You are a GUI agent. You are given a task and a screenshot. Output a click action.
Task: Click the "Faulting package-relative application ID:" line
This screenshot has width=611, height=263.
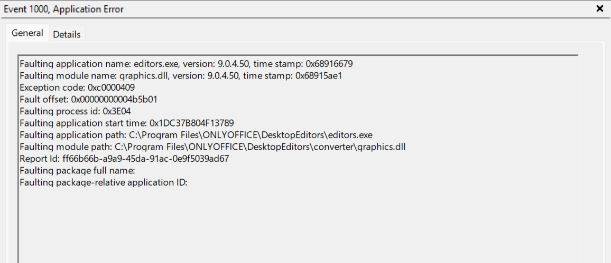pos(104,182)
